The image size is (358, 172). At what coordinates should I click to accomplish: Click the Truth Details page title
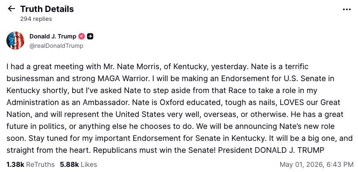[47, 9]
